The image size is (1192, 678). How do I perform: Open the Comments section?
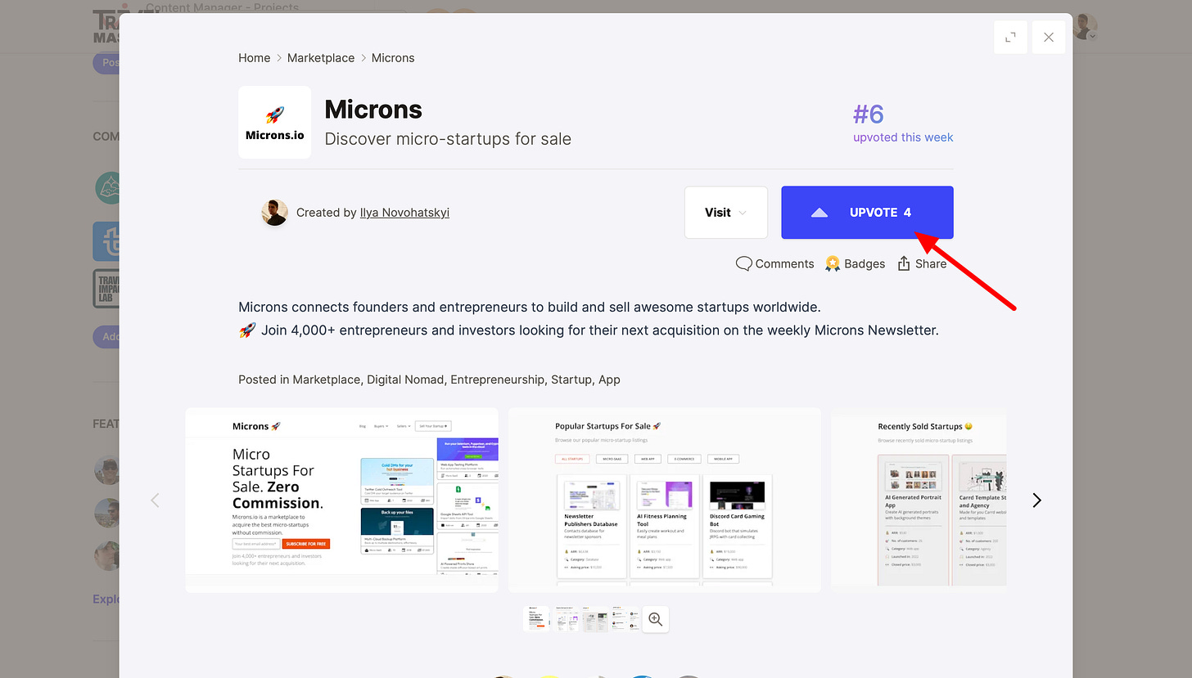pyautogui.click(x=774, y=263)
